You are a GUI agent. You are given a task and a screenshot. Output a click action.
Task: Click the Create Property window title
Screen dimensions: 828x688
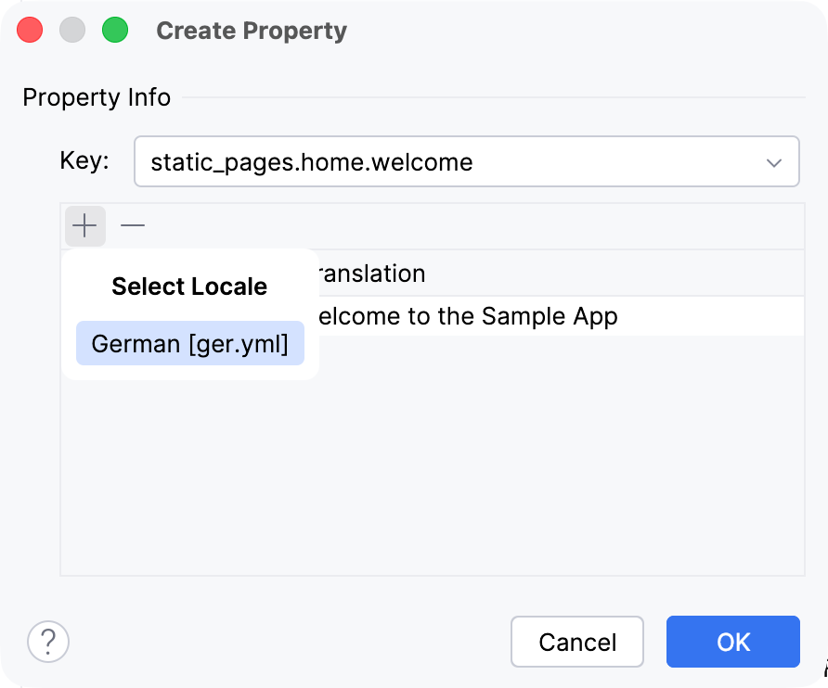pos(252,31)
